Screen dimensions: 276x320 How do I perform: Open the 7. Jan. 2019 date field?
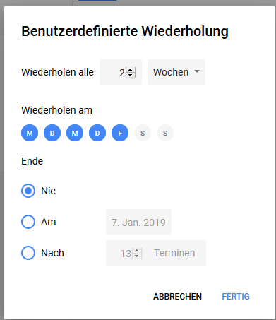(x=138, y=222)
